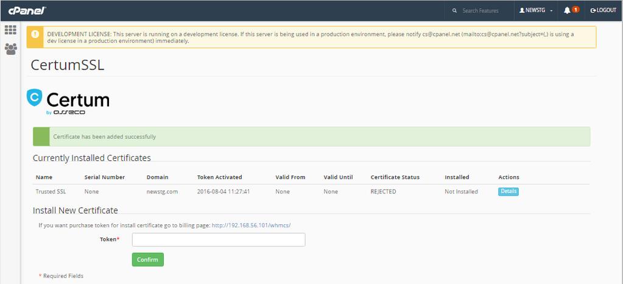The width and height of the screenshot is (623, 284).
Task: Open the cPanel home grid icon
Action: [x=10, y=30]
